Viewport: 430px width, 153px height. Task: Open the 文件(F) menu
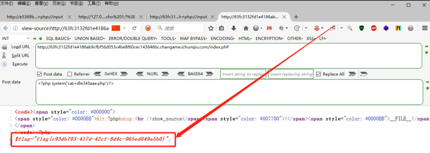pos(7,3)
